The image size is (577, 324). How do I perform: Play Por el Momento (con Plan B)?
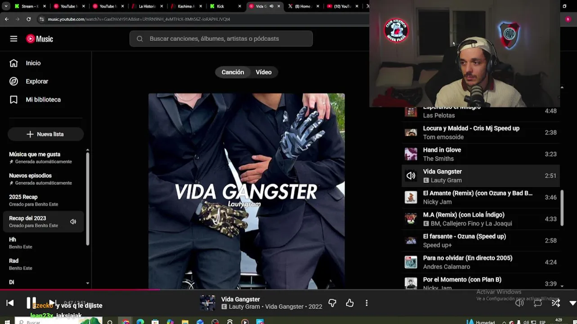480,282
